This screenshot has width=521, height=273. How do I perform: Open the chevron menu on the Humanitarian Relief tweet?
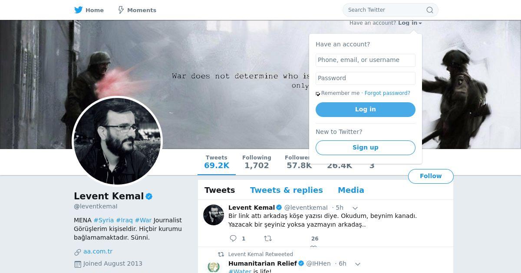pos(358,264)
